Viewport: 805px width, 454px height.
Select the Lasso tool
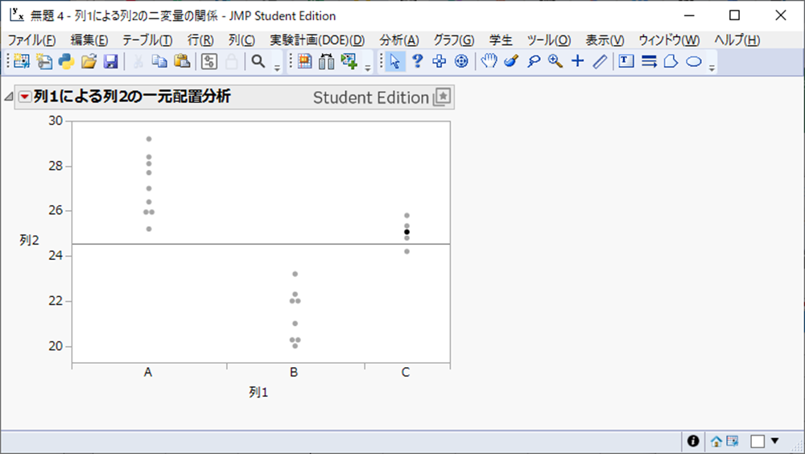click(x=532, y=61)
